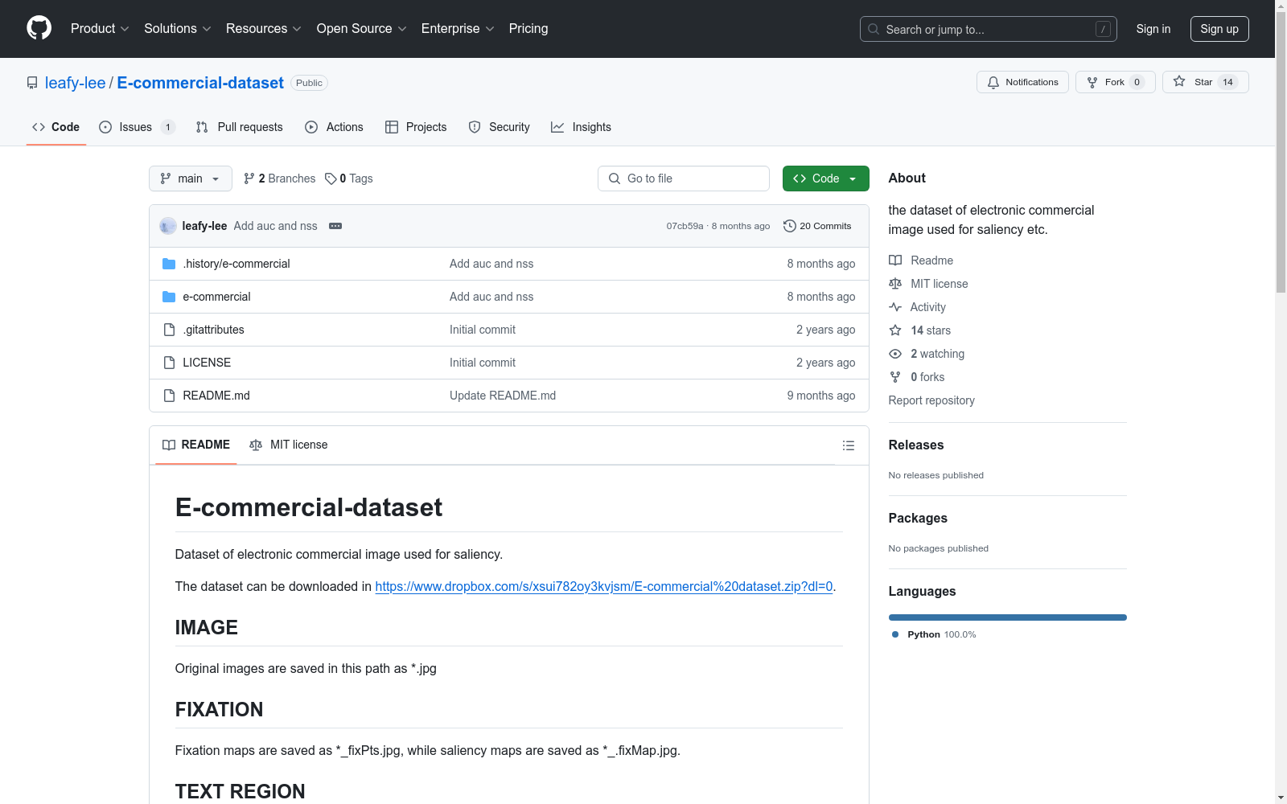Expand the Enterprise menu
The width and height of the screenshot is (1287, 804).
458,28
